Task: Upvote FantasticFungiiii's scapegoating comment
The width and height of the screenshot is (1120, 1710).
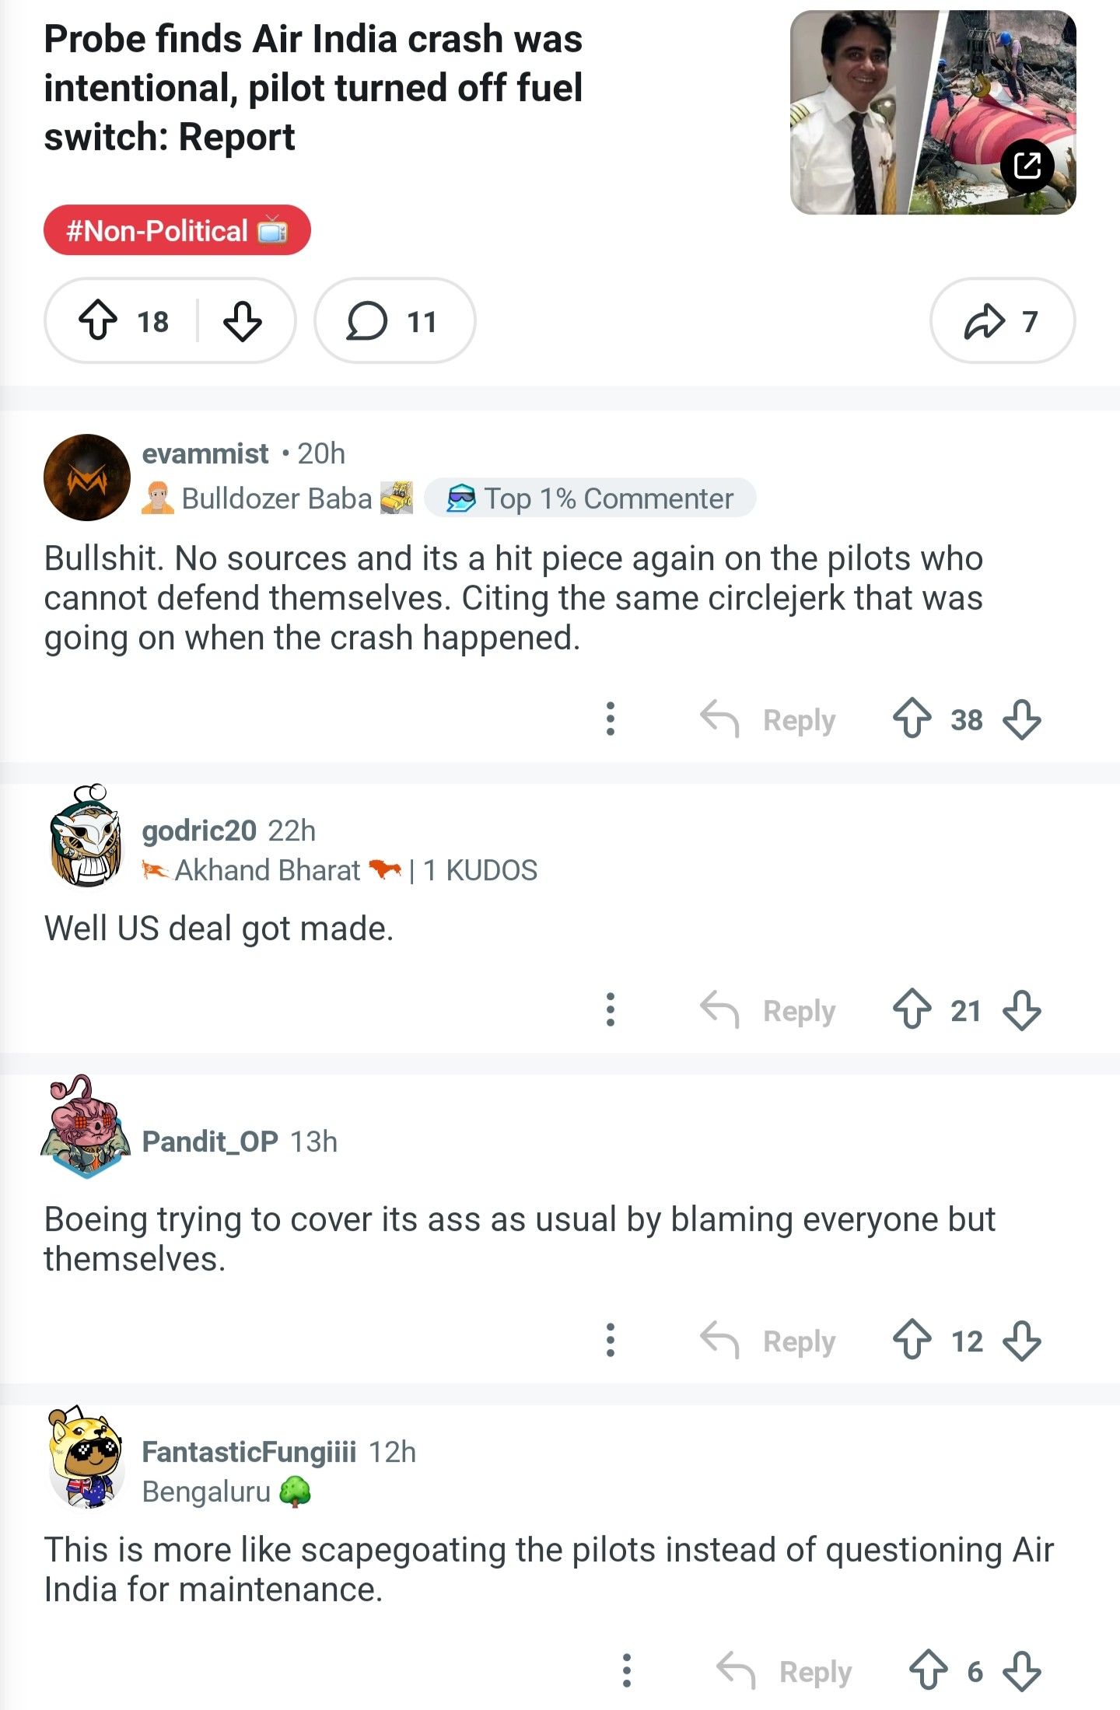Action: [x=928, y=1671]
